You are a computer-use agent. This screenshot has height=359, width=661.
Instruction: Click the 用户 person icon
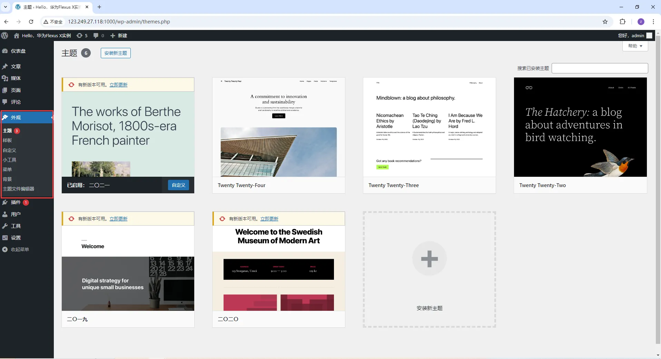click(5, 214)
